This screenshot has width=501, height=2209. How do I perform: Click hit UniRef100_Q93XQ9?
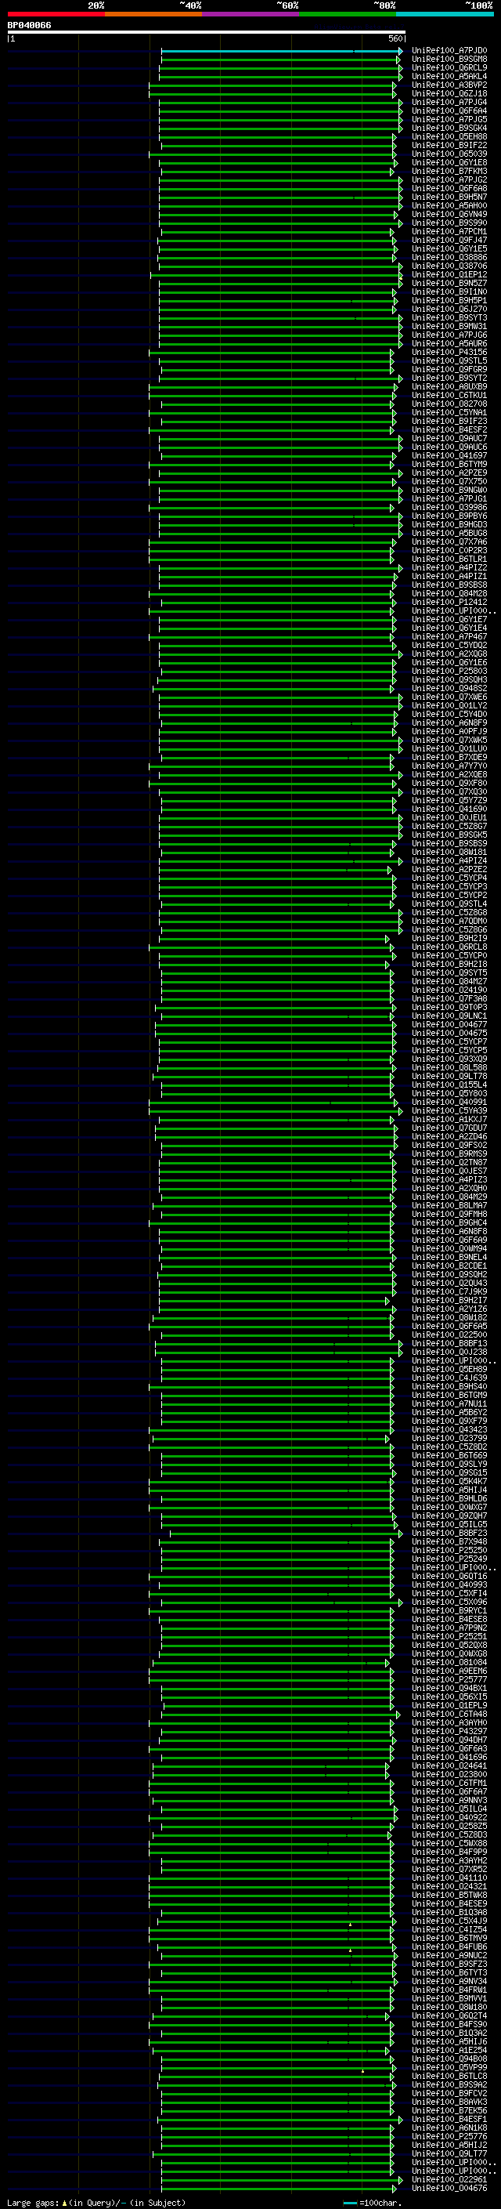pyautogui.click(x=449, y=1059)
